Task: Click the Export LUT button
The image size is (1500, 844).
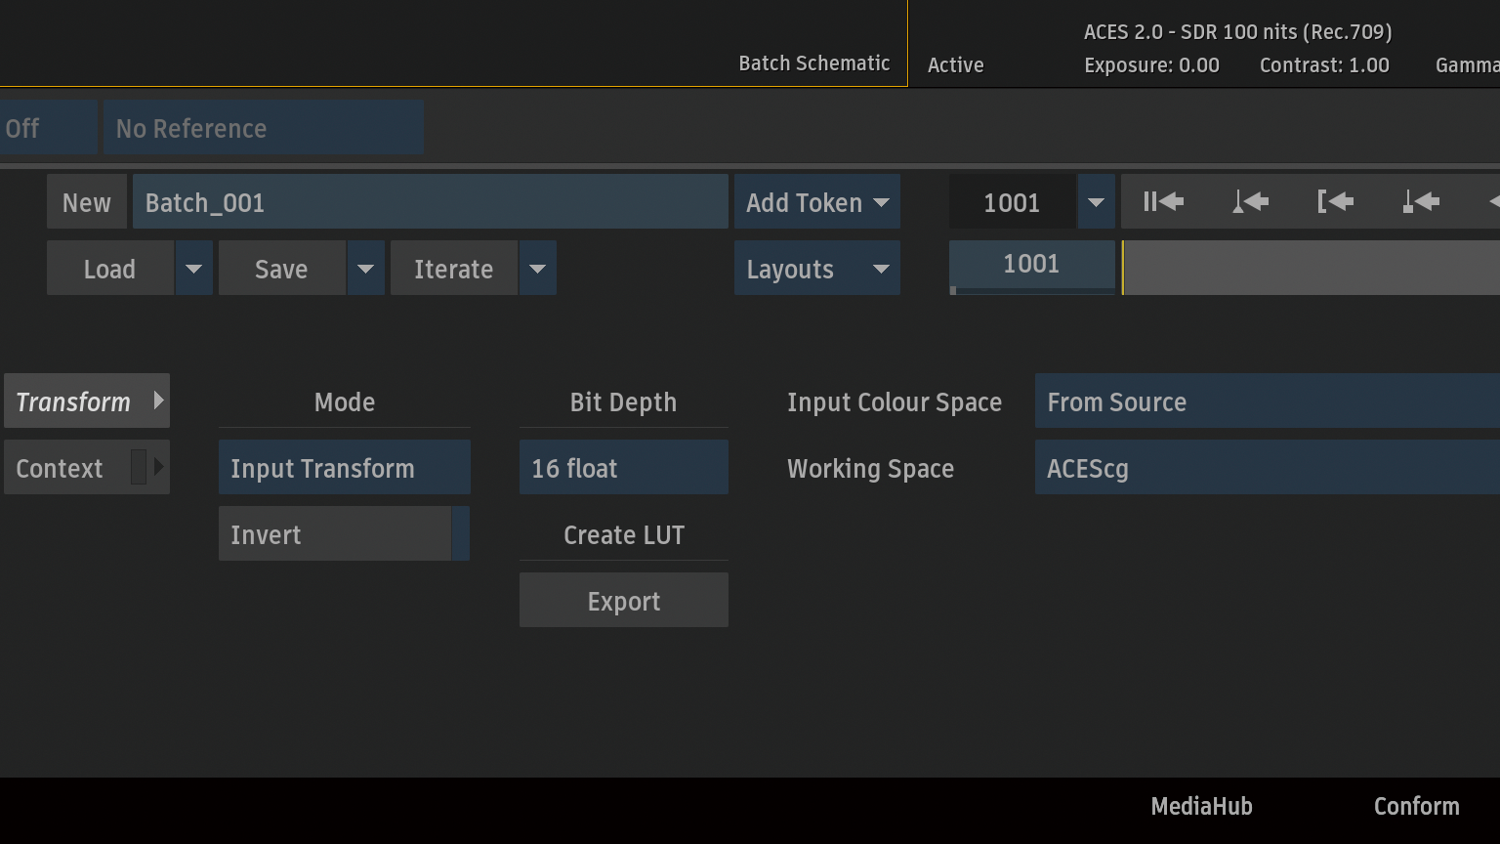Action: point(623,601)
